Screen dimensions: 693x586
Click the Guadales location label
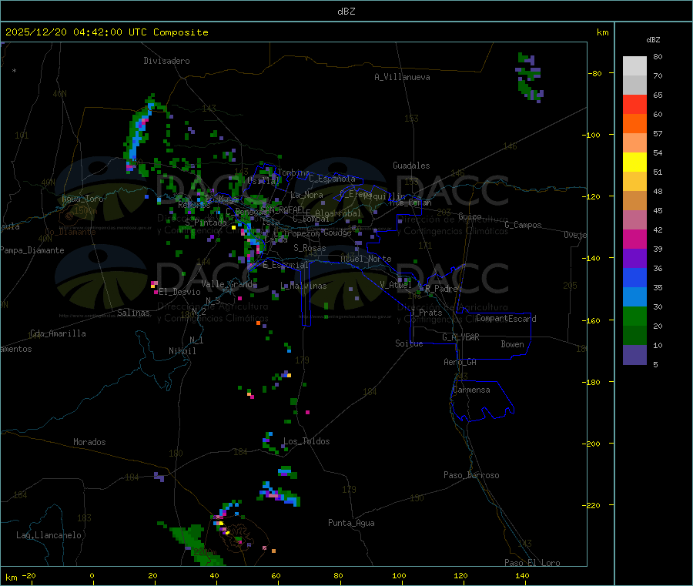[x=411, y=166]
